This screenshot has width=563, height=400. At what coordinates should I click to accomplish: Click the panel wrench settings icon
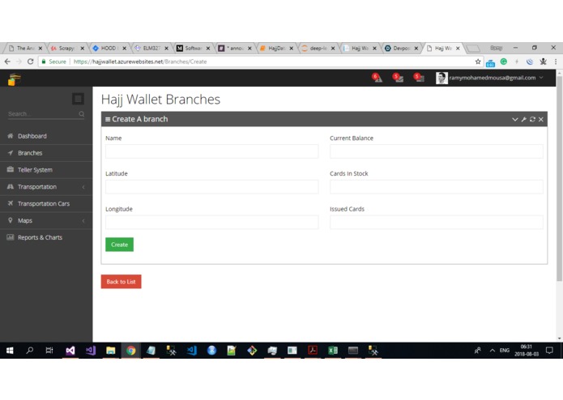(x=524, y=119)
